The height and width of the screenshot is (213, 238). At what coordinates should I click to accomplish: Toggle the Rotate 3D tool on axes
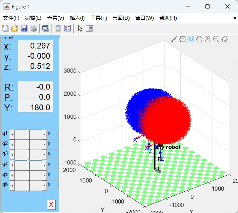click(x=191, y=39)
